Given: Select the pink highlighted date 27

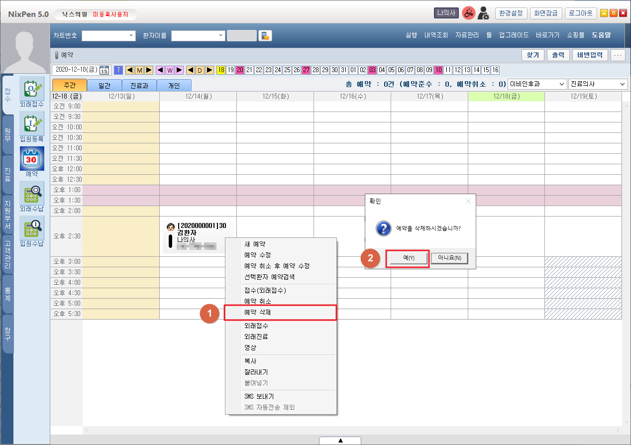Looking at the screenshot, I should (x=306, y=70).
